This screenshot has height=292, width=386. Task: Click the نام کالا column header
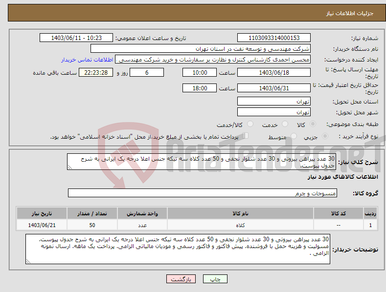(240, 213)
